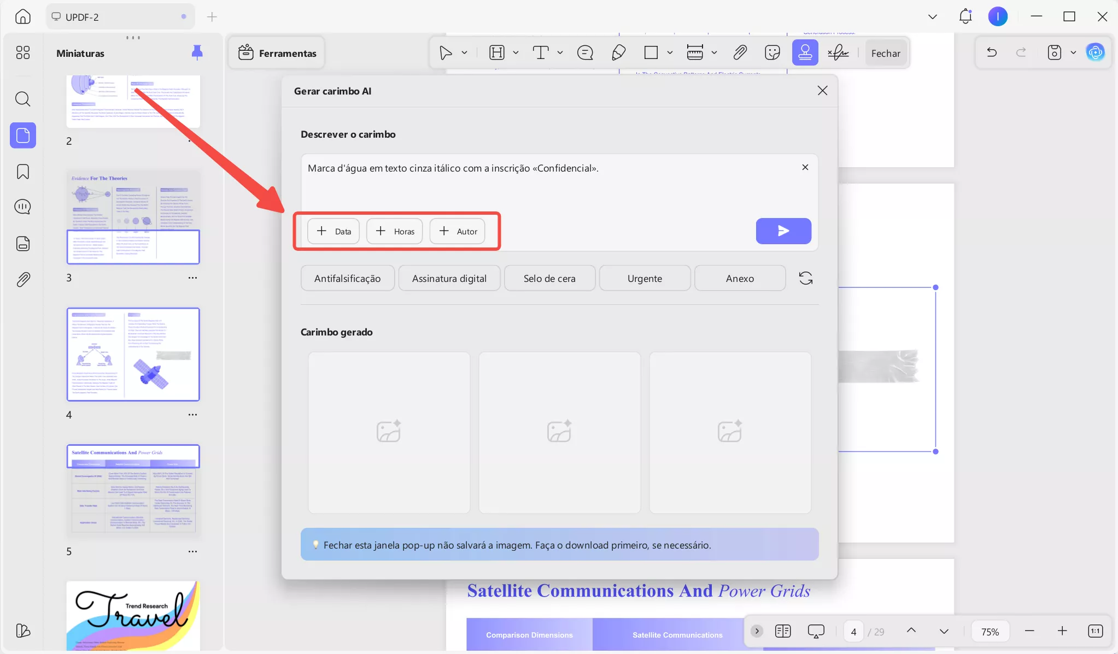The height and width of the screenshot is (654, 1118).
Task: Select the cursor selection tool
Action: [x=447, y=52]
